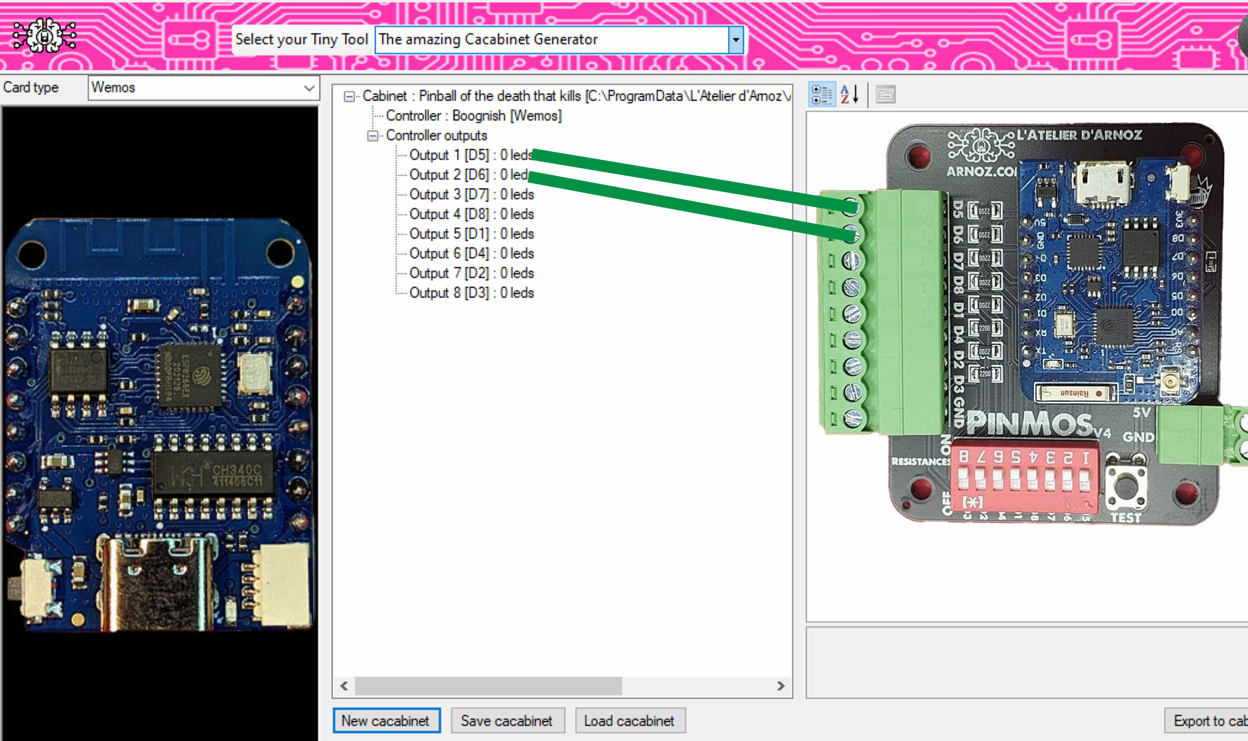Click the brain circuit logo icon

44,36
